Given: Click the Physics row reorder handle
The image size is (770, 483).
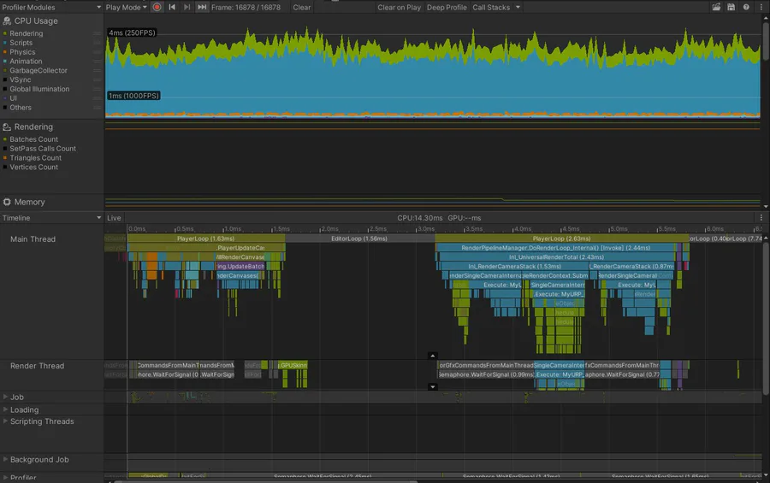Looking at the screenshot, I should tap(97, 52).
